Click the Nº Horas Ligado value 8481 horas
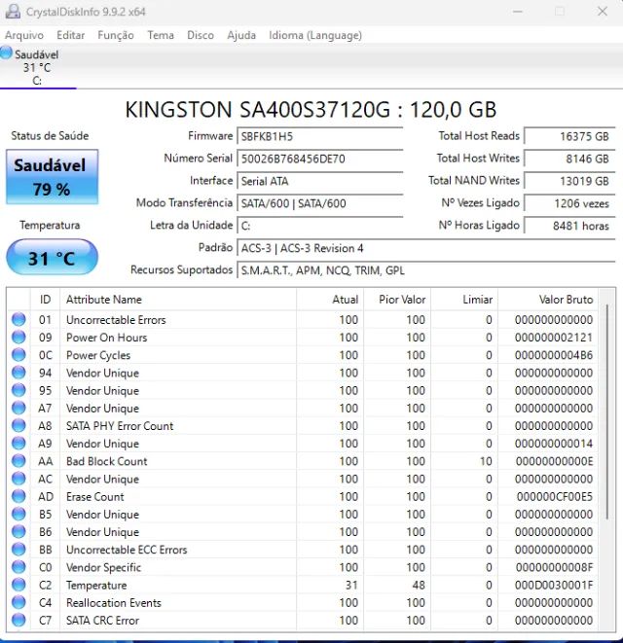The height and width of the screenshot is (643, 623). click(x=569, y=226)
